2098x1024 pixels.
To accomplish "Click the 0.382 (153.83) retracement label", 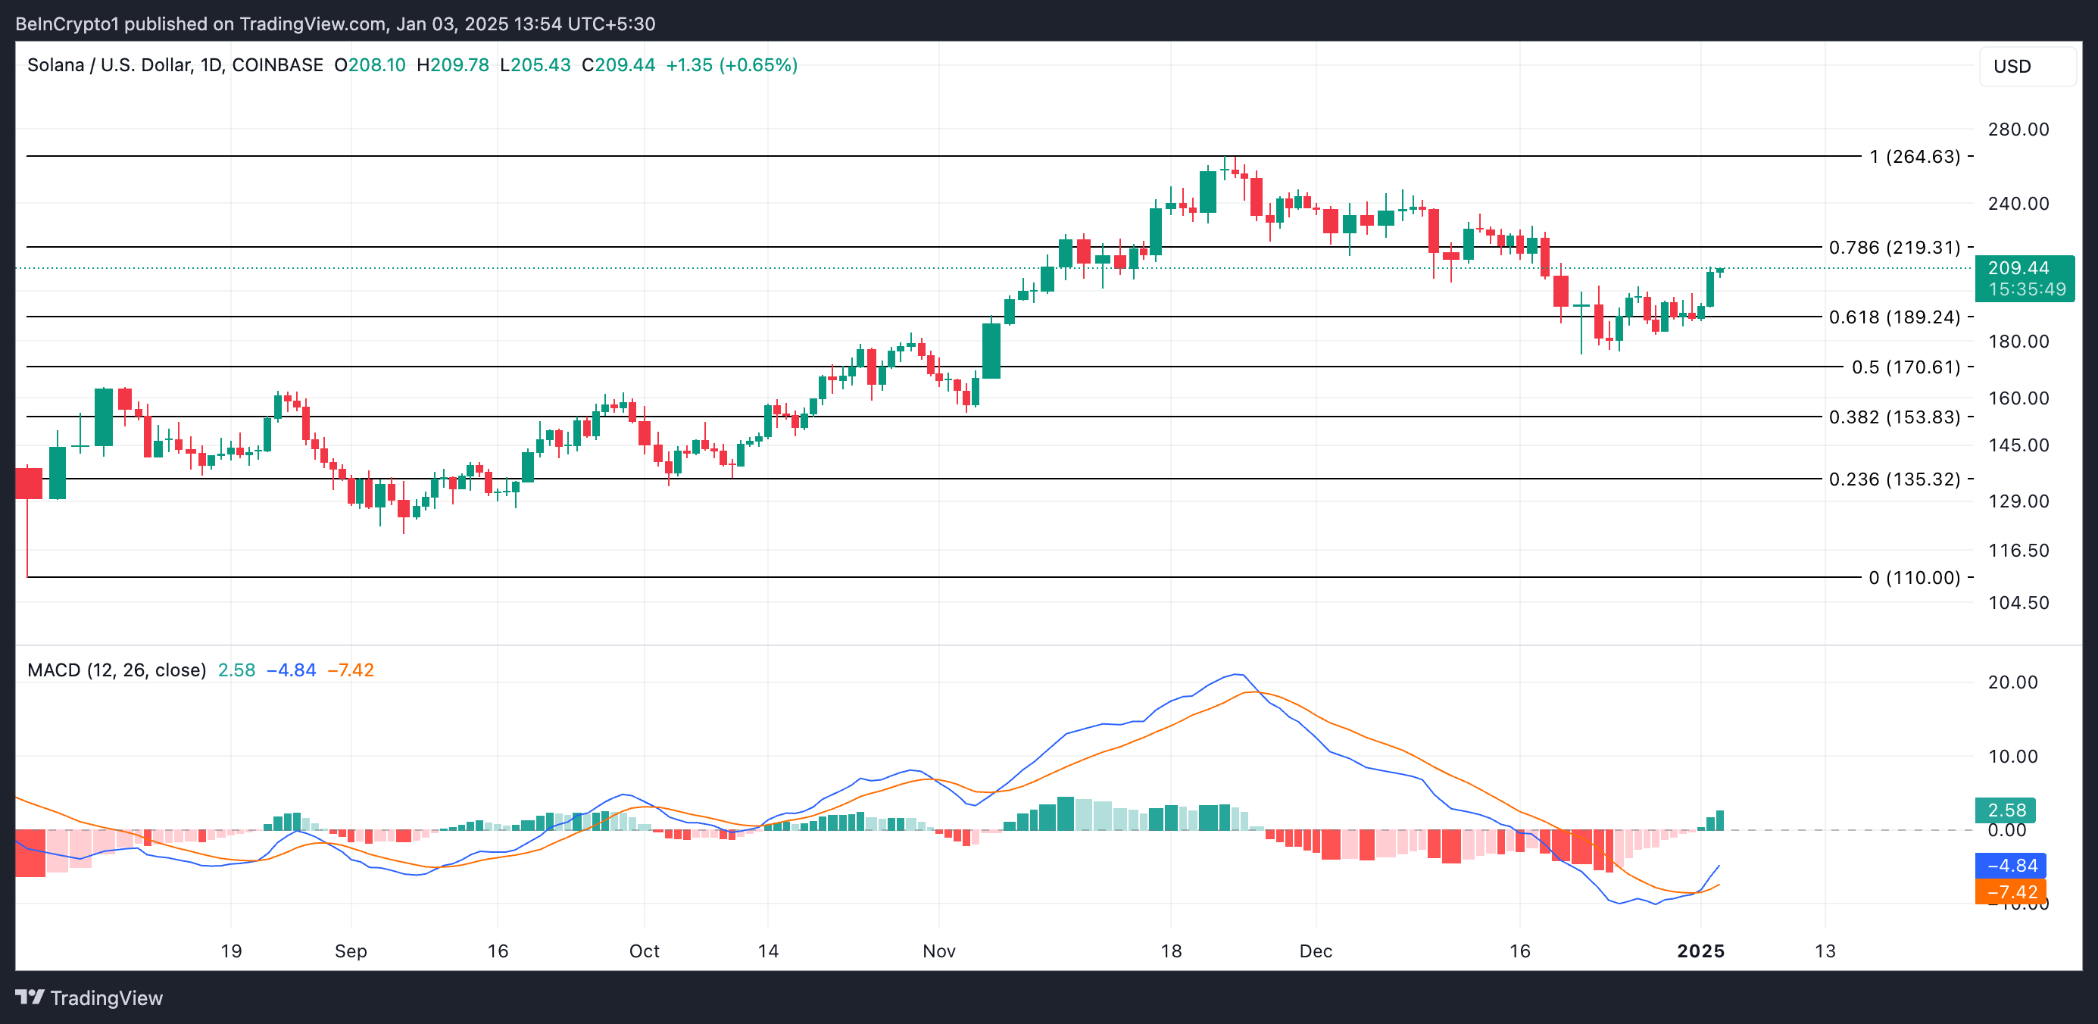I will click(x=1894, y=417).
